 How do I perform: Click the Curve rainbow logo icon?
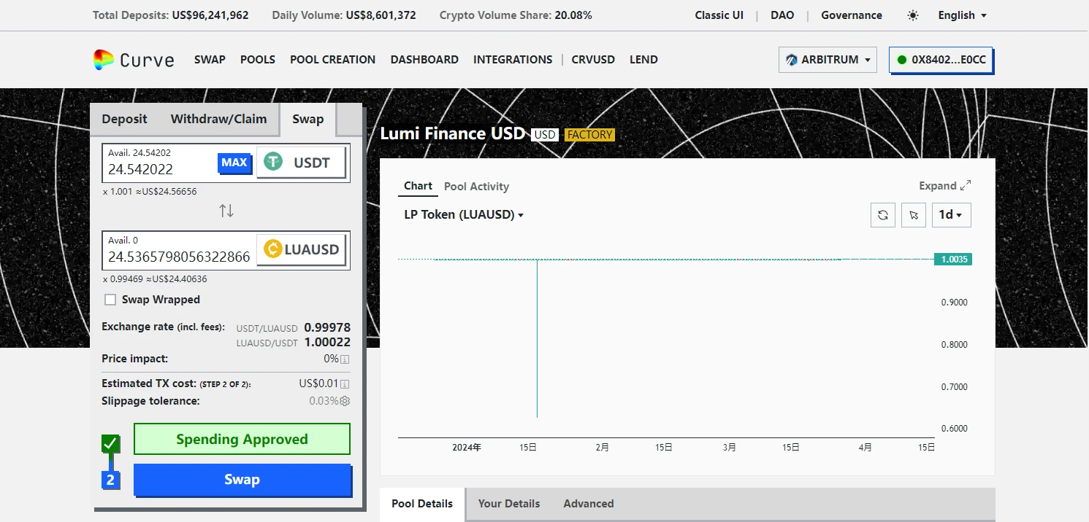(x=104, y=60)
